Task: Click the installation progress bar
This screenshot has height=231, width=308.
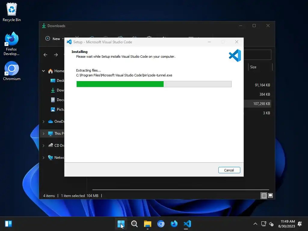Action: (x=154, y=84)
